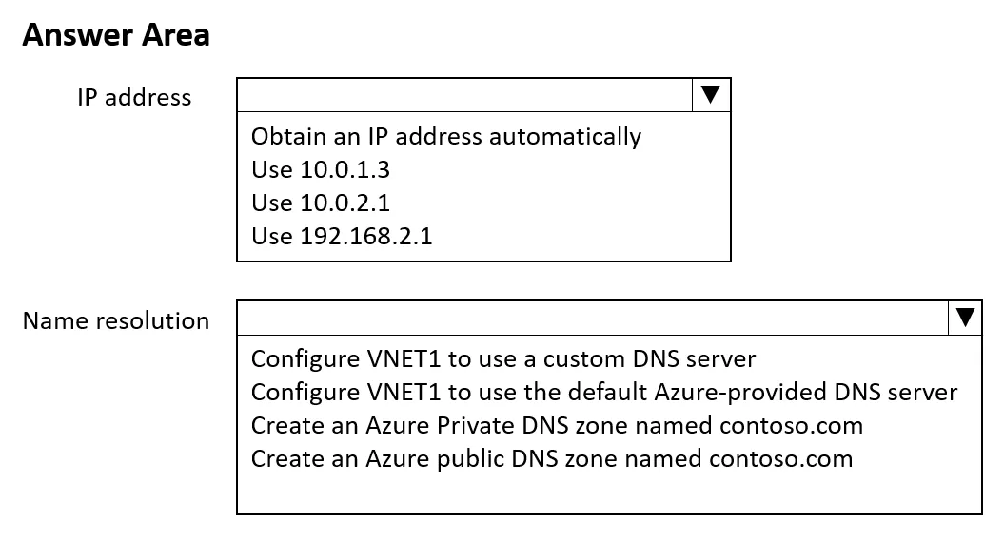Choose the Use 10.0.1.3 option
This screenshot has height=541, width=1004.
point(320,169)
